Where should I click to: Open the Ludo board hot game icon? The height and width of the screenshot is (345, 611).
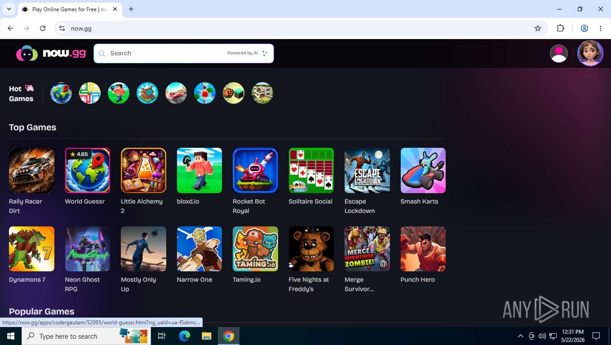pyautogui.click(x=90, y=93)
